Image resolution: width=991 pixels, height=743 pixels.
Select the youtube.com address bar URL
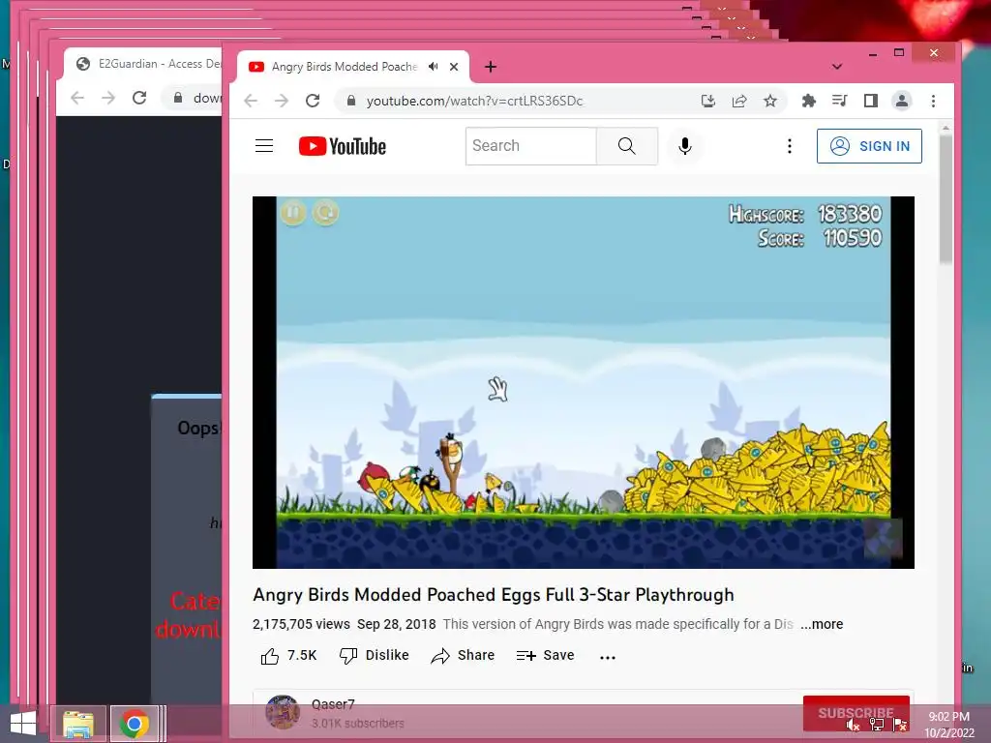tap(474, 101)
